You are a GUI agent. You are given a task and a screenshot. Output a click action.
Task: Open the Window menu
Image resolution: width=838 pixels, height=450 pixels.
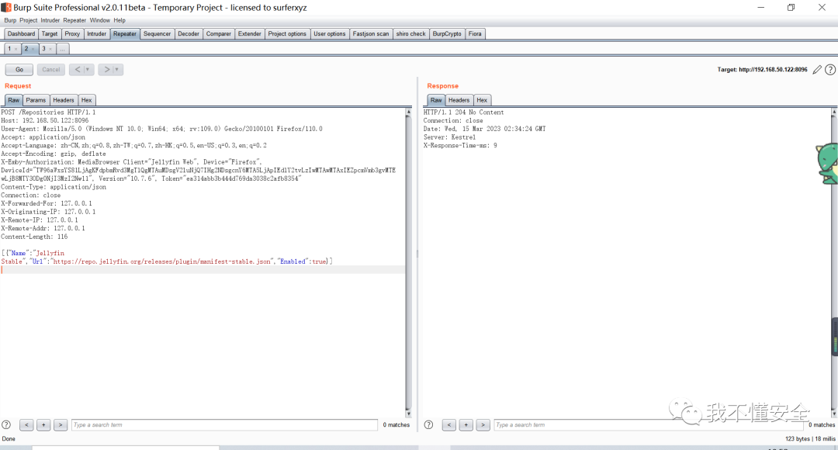(x=99, y=20)
